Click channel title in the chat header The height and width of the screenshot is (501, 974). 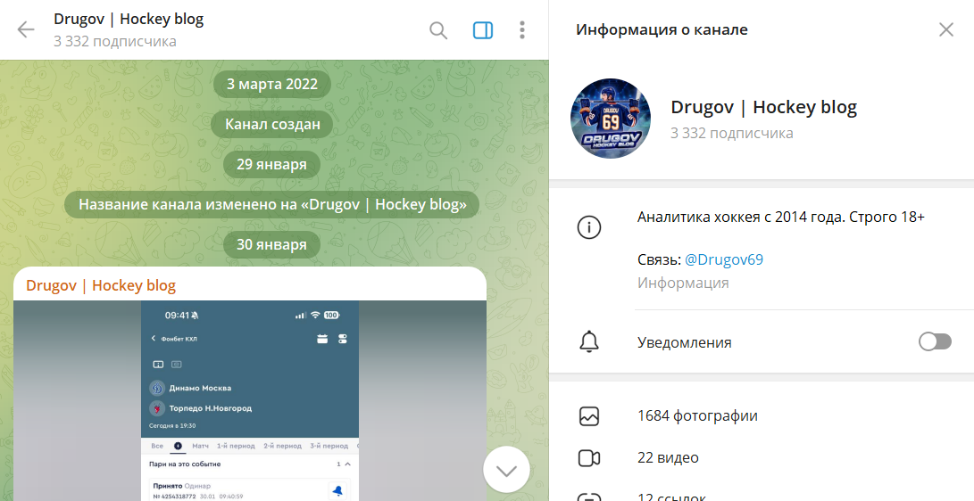coord(129,19)
